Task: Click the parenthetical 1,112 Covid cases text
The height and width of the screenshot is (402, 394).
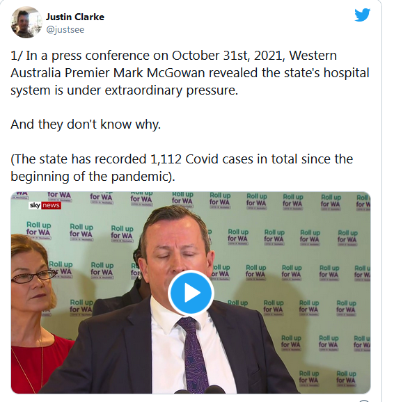Action: click(x=182, y=168)
